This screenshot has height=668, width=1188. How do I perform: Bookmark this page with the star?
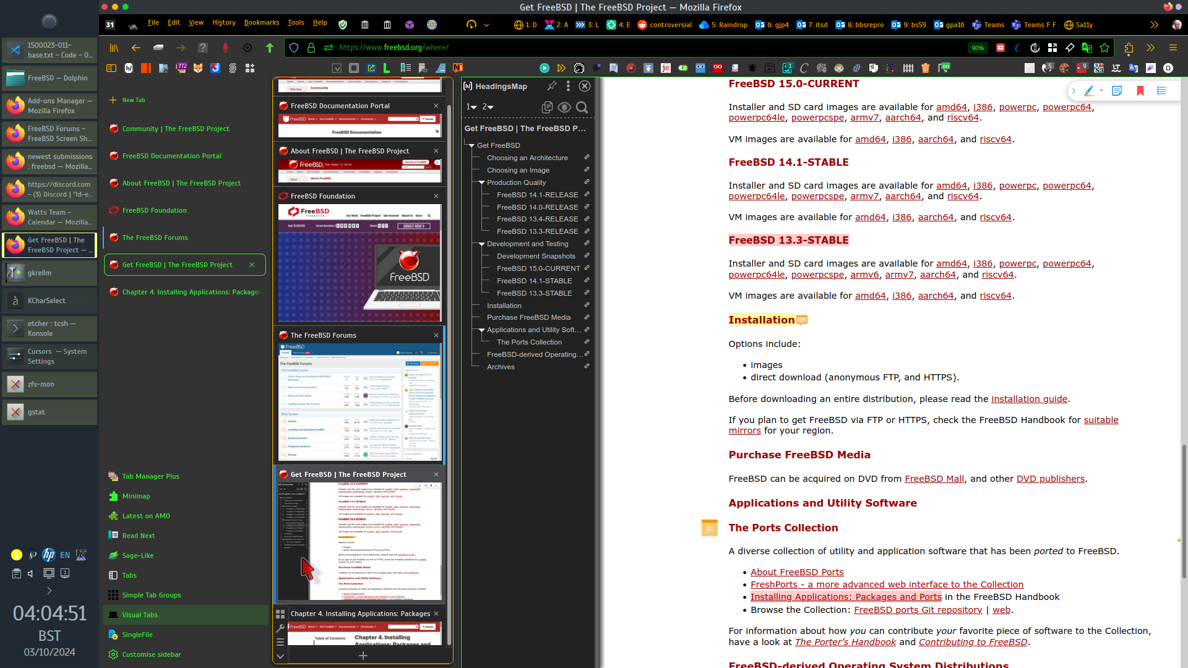(x=1104, y=48)
